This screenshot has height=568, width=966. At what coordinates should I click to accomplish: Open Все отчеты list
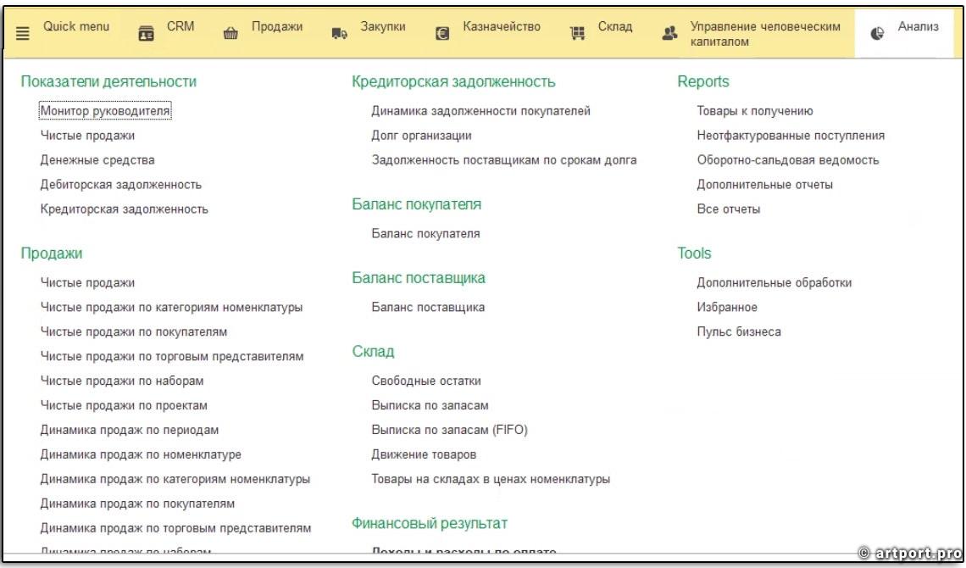pyautogui.click(x=728, y=209)
